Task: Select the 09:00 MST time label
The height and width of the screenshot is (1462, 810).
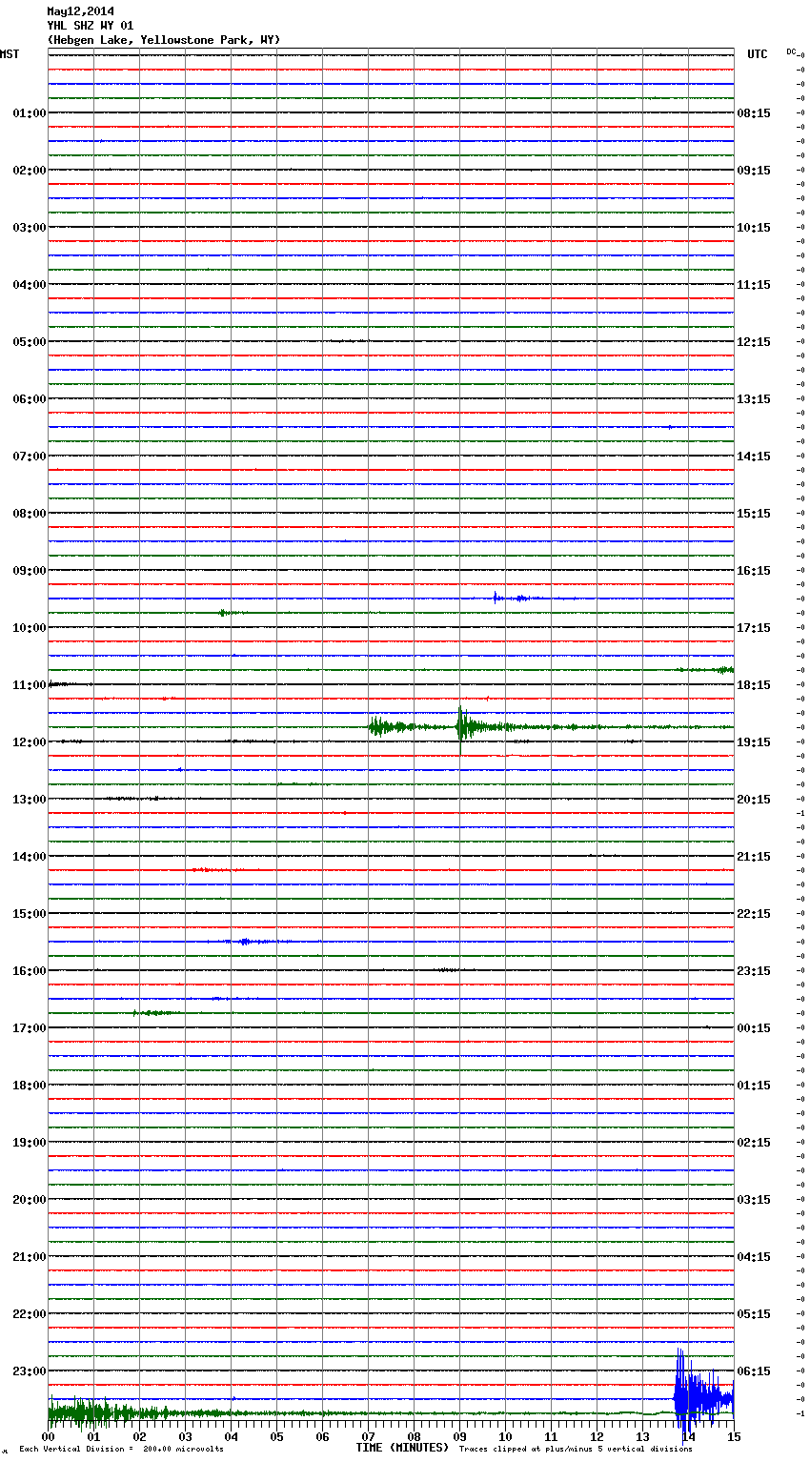Action: tap(29, 570)
